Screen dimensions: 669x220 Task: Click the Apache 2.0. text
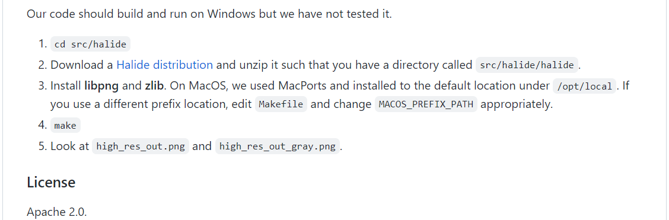57,212
